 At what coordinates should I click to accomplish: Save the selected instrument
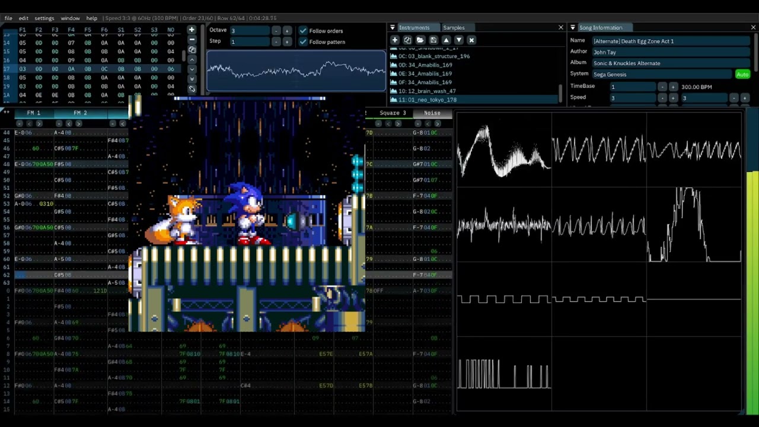click(x=433, y=40)
